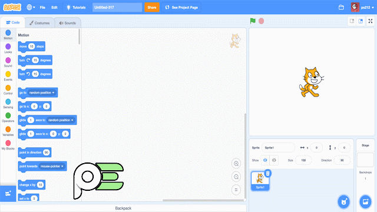Show the sprite with eye icon
377x212 pixels.
[x=265, y=160]
